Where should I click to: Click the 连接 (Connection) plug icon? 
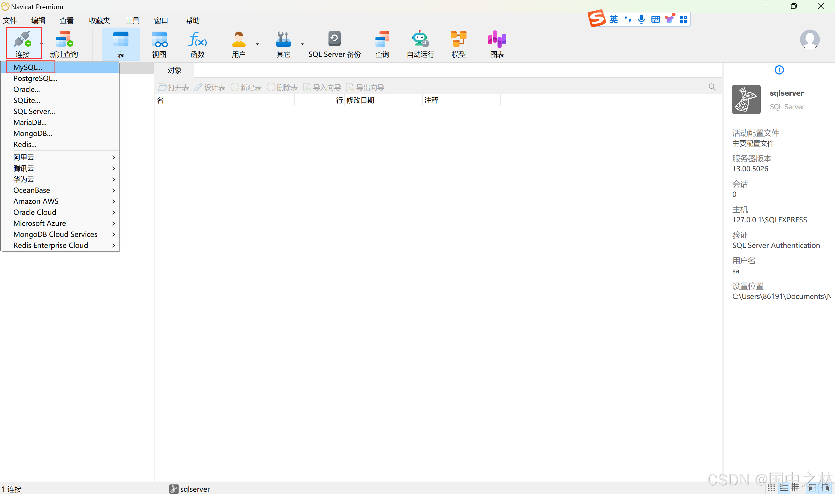22,39
